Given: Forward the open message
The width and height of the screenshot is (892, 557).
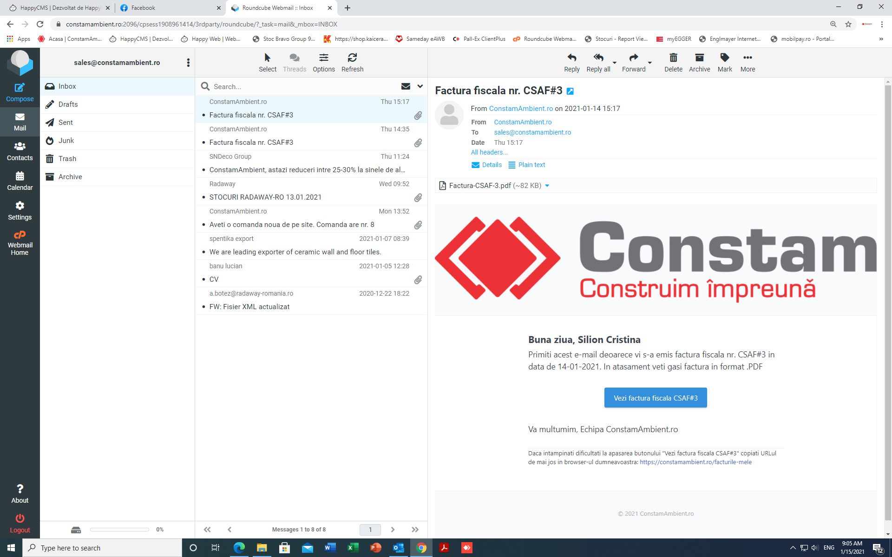Looking at the screenshot, I should (x=634, y=63).
